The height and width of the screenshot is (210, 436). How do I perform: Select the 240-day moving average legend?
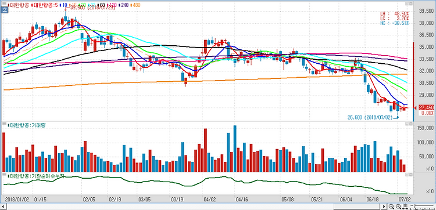click(123, 5)
